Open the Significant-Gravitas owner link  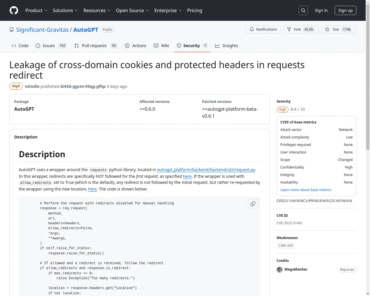42,30
